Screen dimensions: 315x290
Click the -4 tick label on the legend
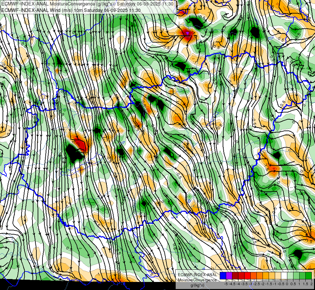[x=238, y=284]
